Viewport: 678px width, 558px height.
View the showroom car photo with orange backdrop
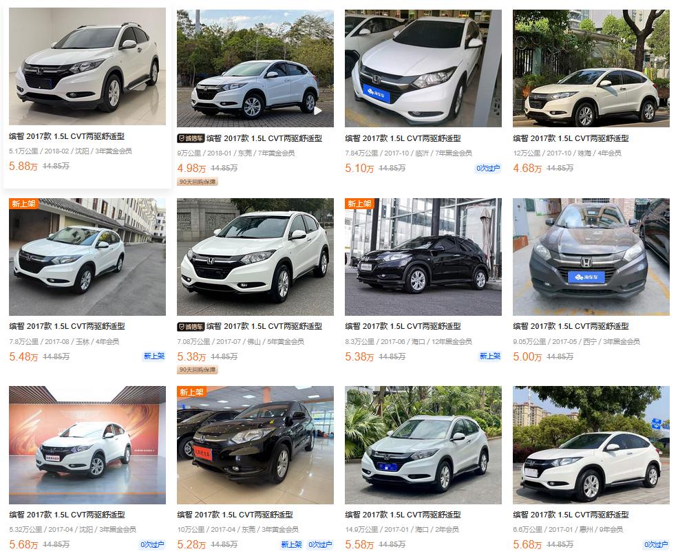[x=87, y=445]
